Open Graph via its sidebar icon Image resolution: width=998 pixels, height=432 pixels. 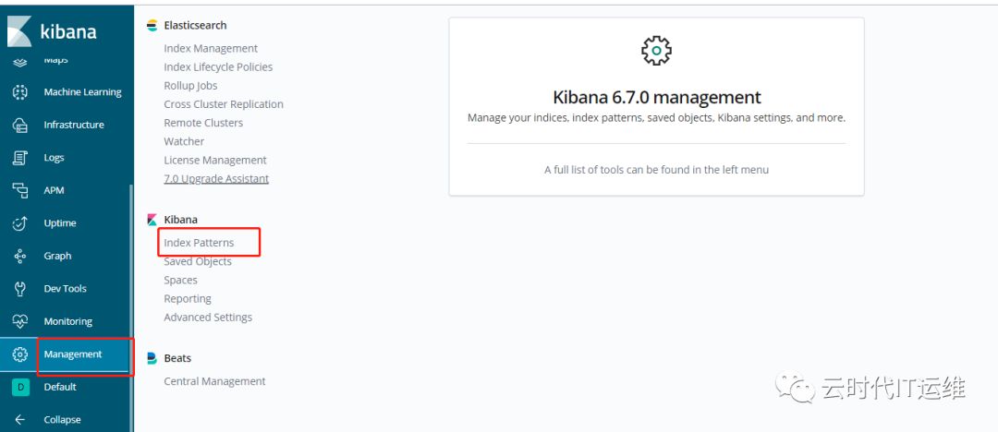[20, 256]
